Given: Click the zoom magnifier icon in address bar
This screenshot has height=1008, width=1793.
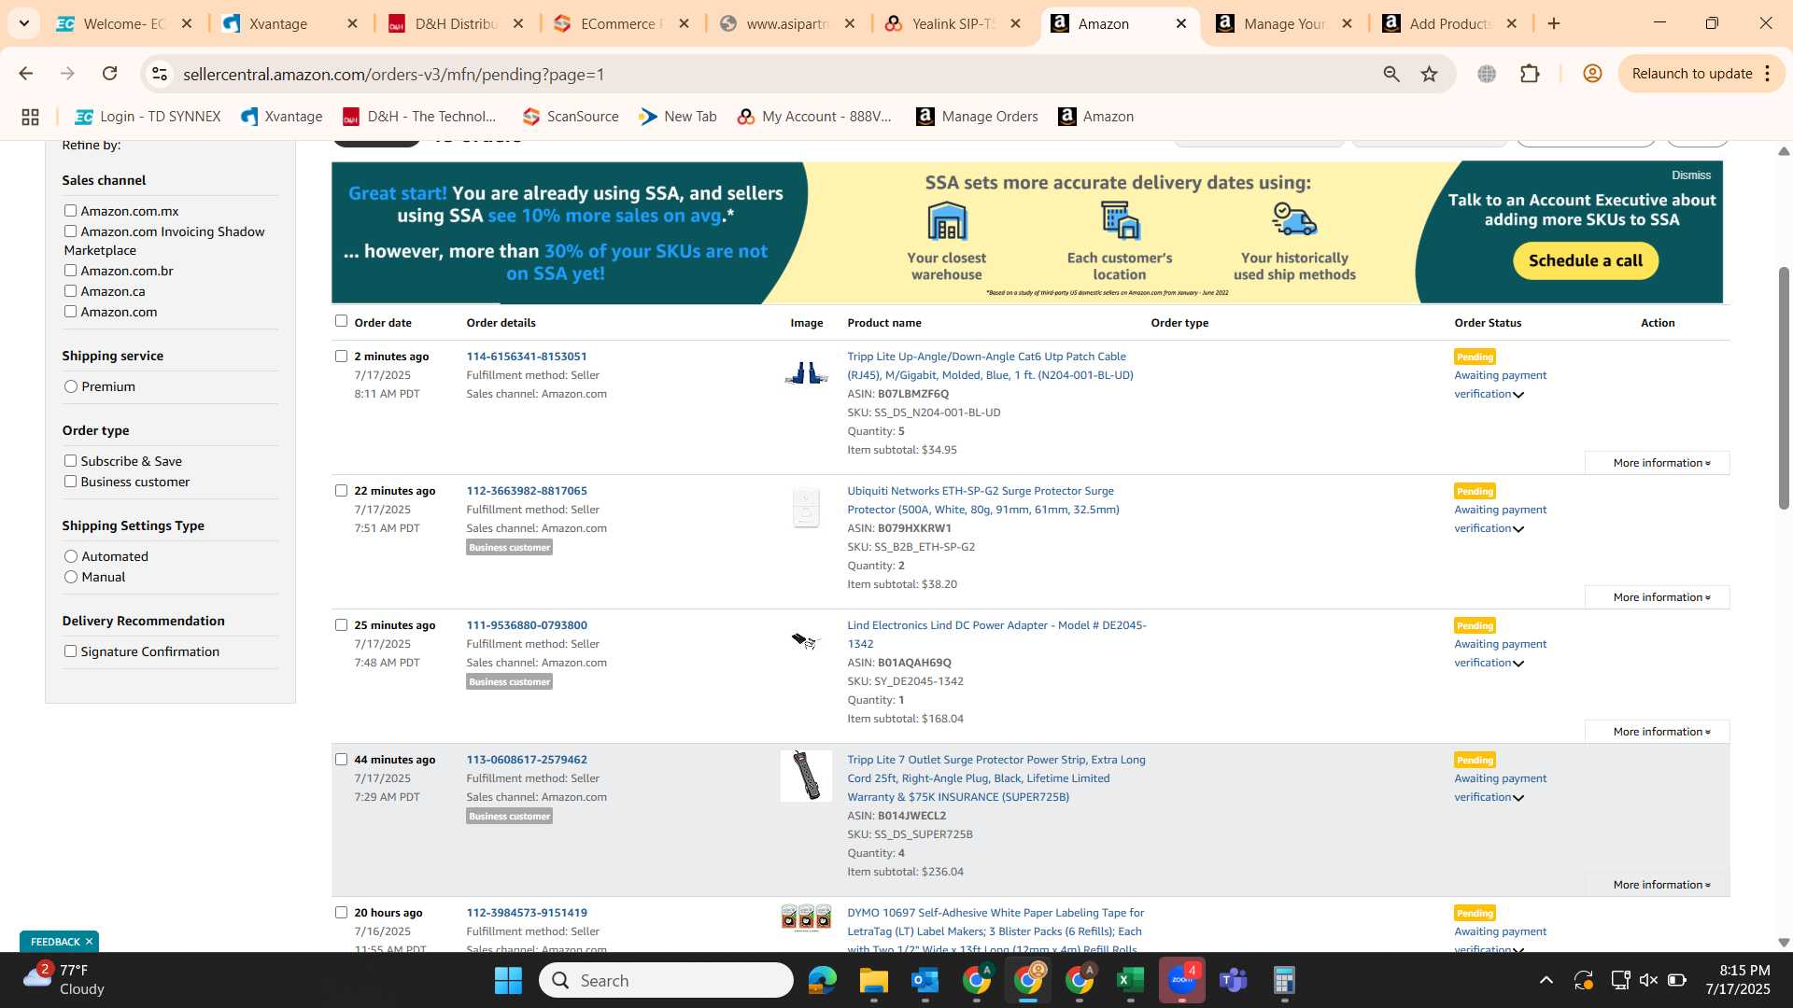Looking at the screenshot, I should pyautogui.click(x=1391, y=74).
